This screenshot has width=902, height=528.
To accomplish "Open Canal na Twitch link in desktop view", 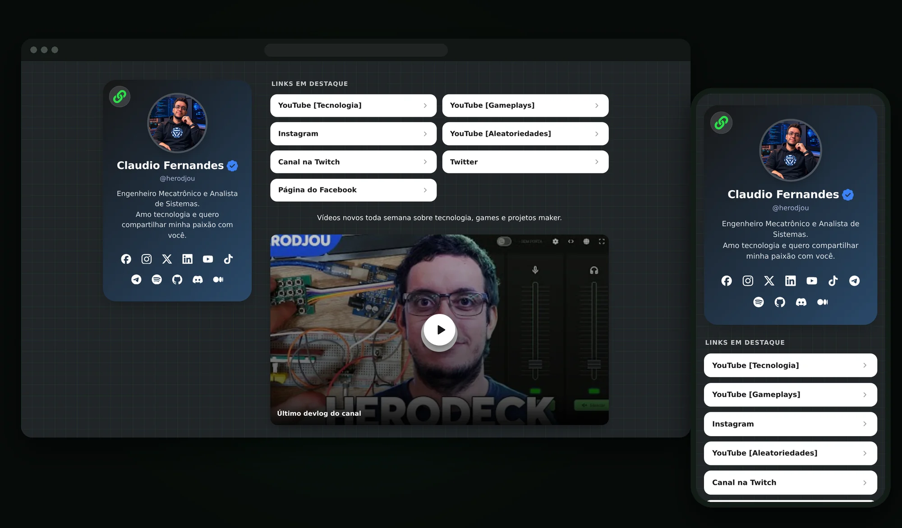I will pyautogui.click(x=353, y=162).
